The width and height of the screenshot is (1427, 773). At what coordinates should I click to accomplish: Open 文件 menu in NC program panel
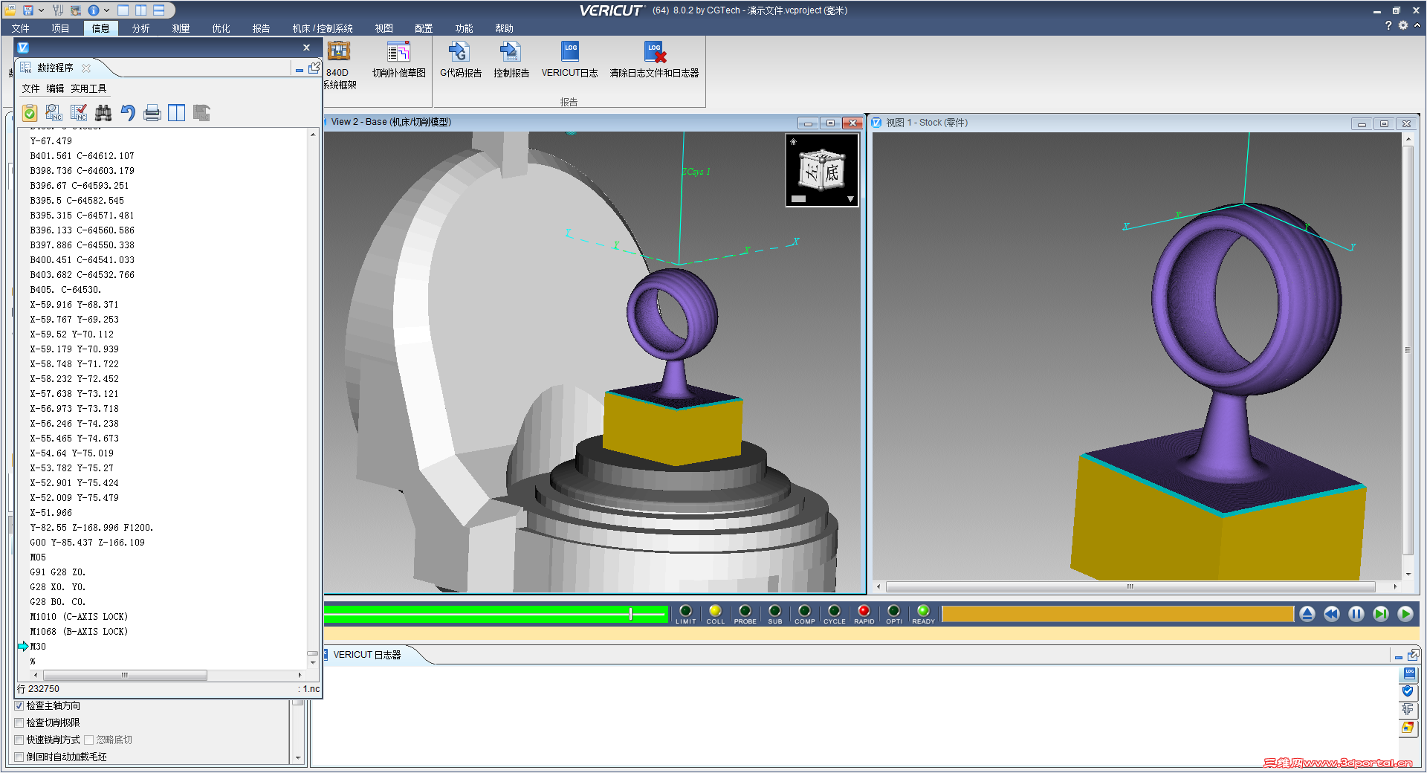(x=30, y=88)
